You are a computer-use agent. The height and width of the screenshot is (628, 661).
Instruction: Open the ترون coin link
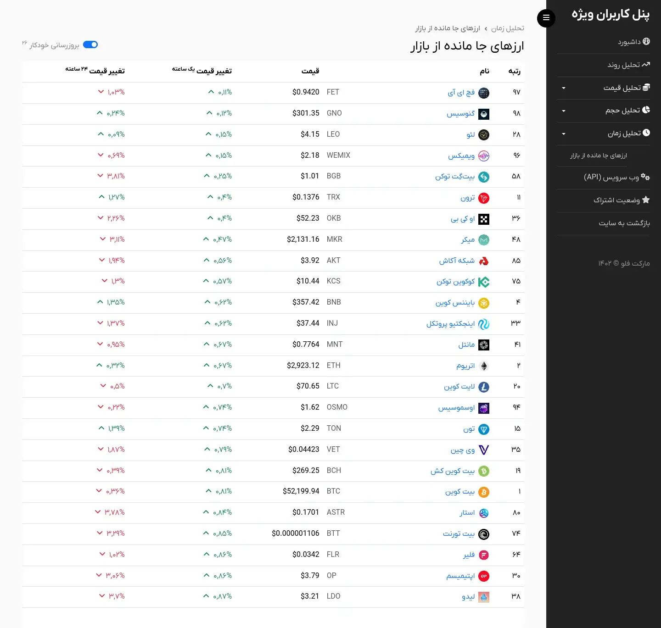[468, 198]
